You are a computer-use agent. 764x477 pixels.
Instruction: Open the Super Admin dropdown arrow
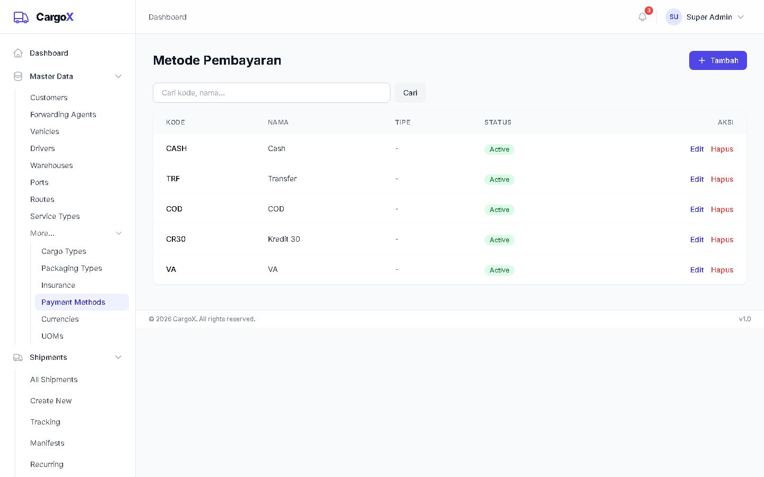tap(741, 17)
